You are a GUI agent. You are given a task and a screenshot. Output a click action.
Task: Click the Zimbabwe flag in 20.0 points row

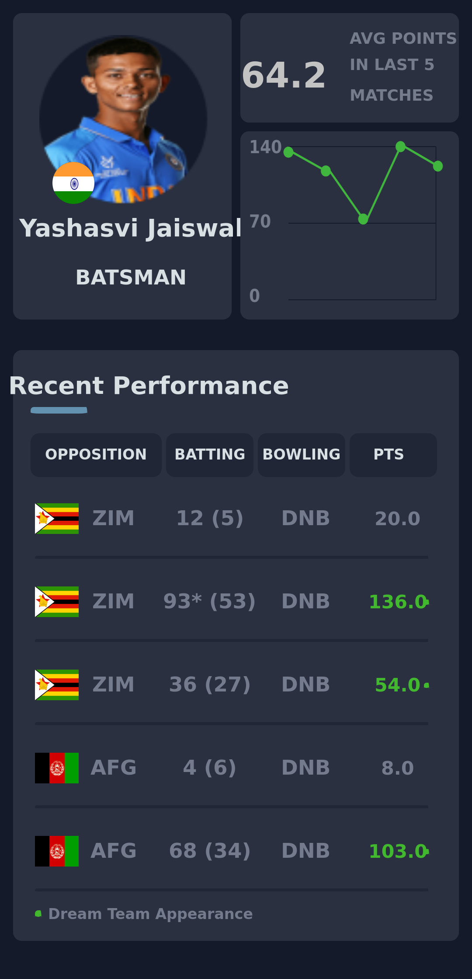(x=57, y=519)
